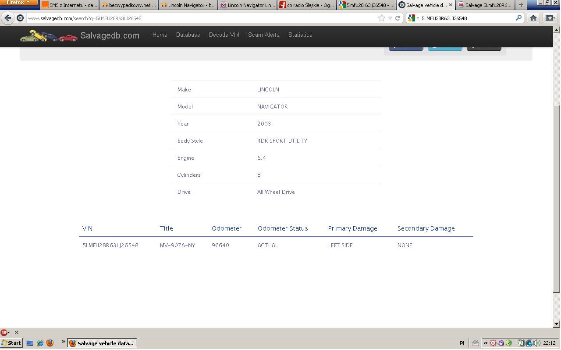
Task: Click the scrollbar up arrow
Action: (x=557, y=30)
